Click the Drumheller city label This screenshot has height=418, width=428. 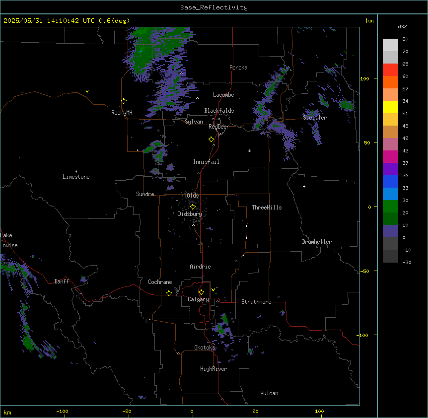click(x=317, y=242)
